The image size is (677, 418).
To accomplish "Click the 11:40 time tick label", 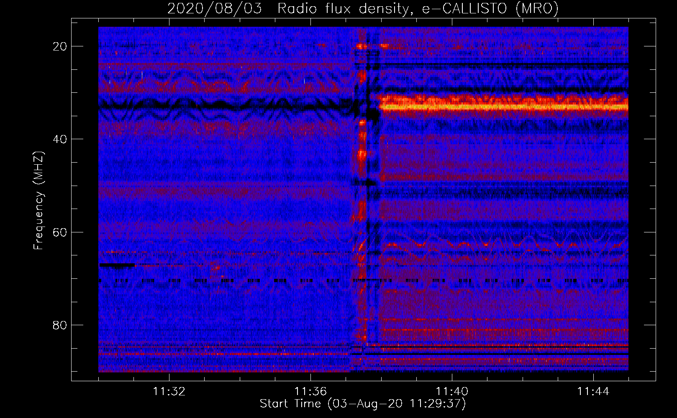I will pyautogui.click(x=452, y=392).
